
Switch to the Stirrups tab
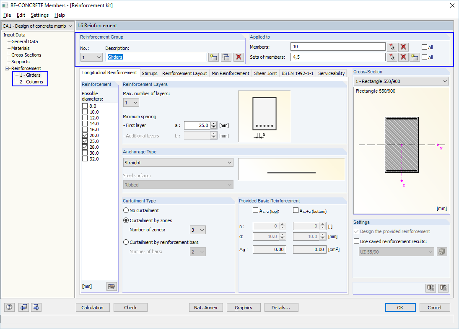point(149,73)
